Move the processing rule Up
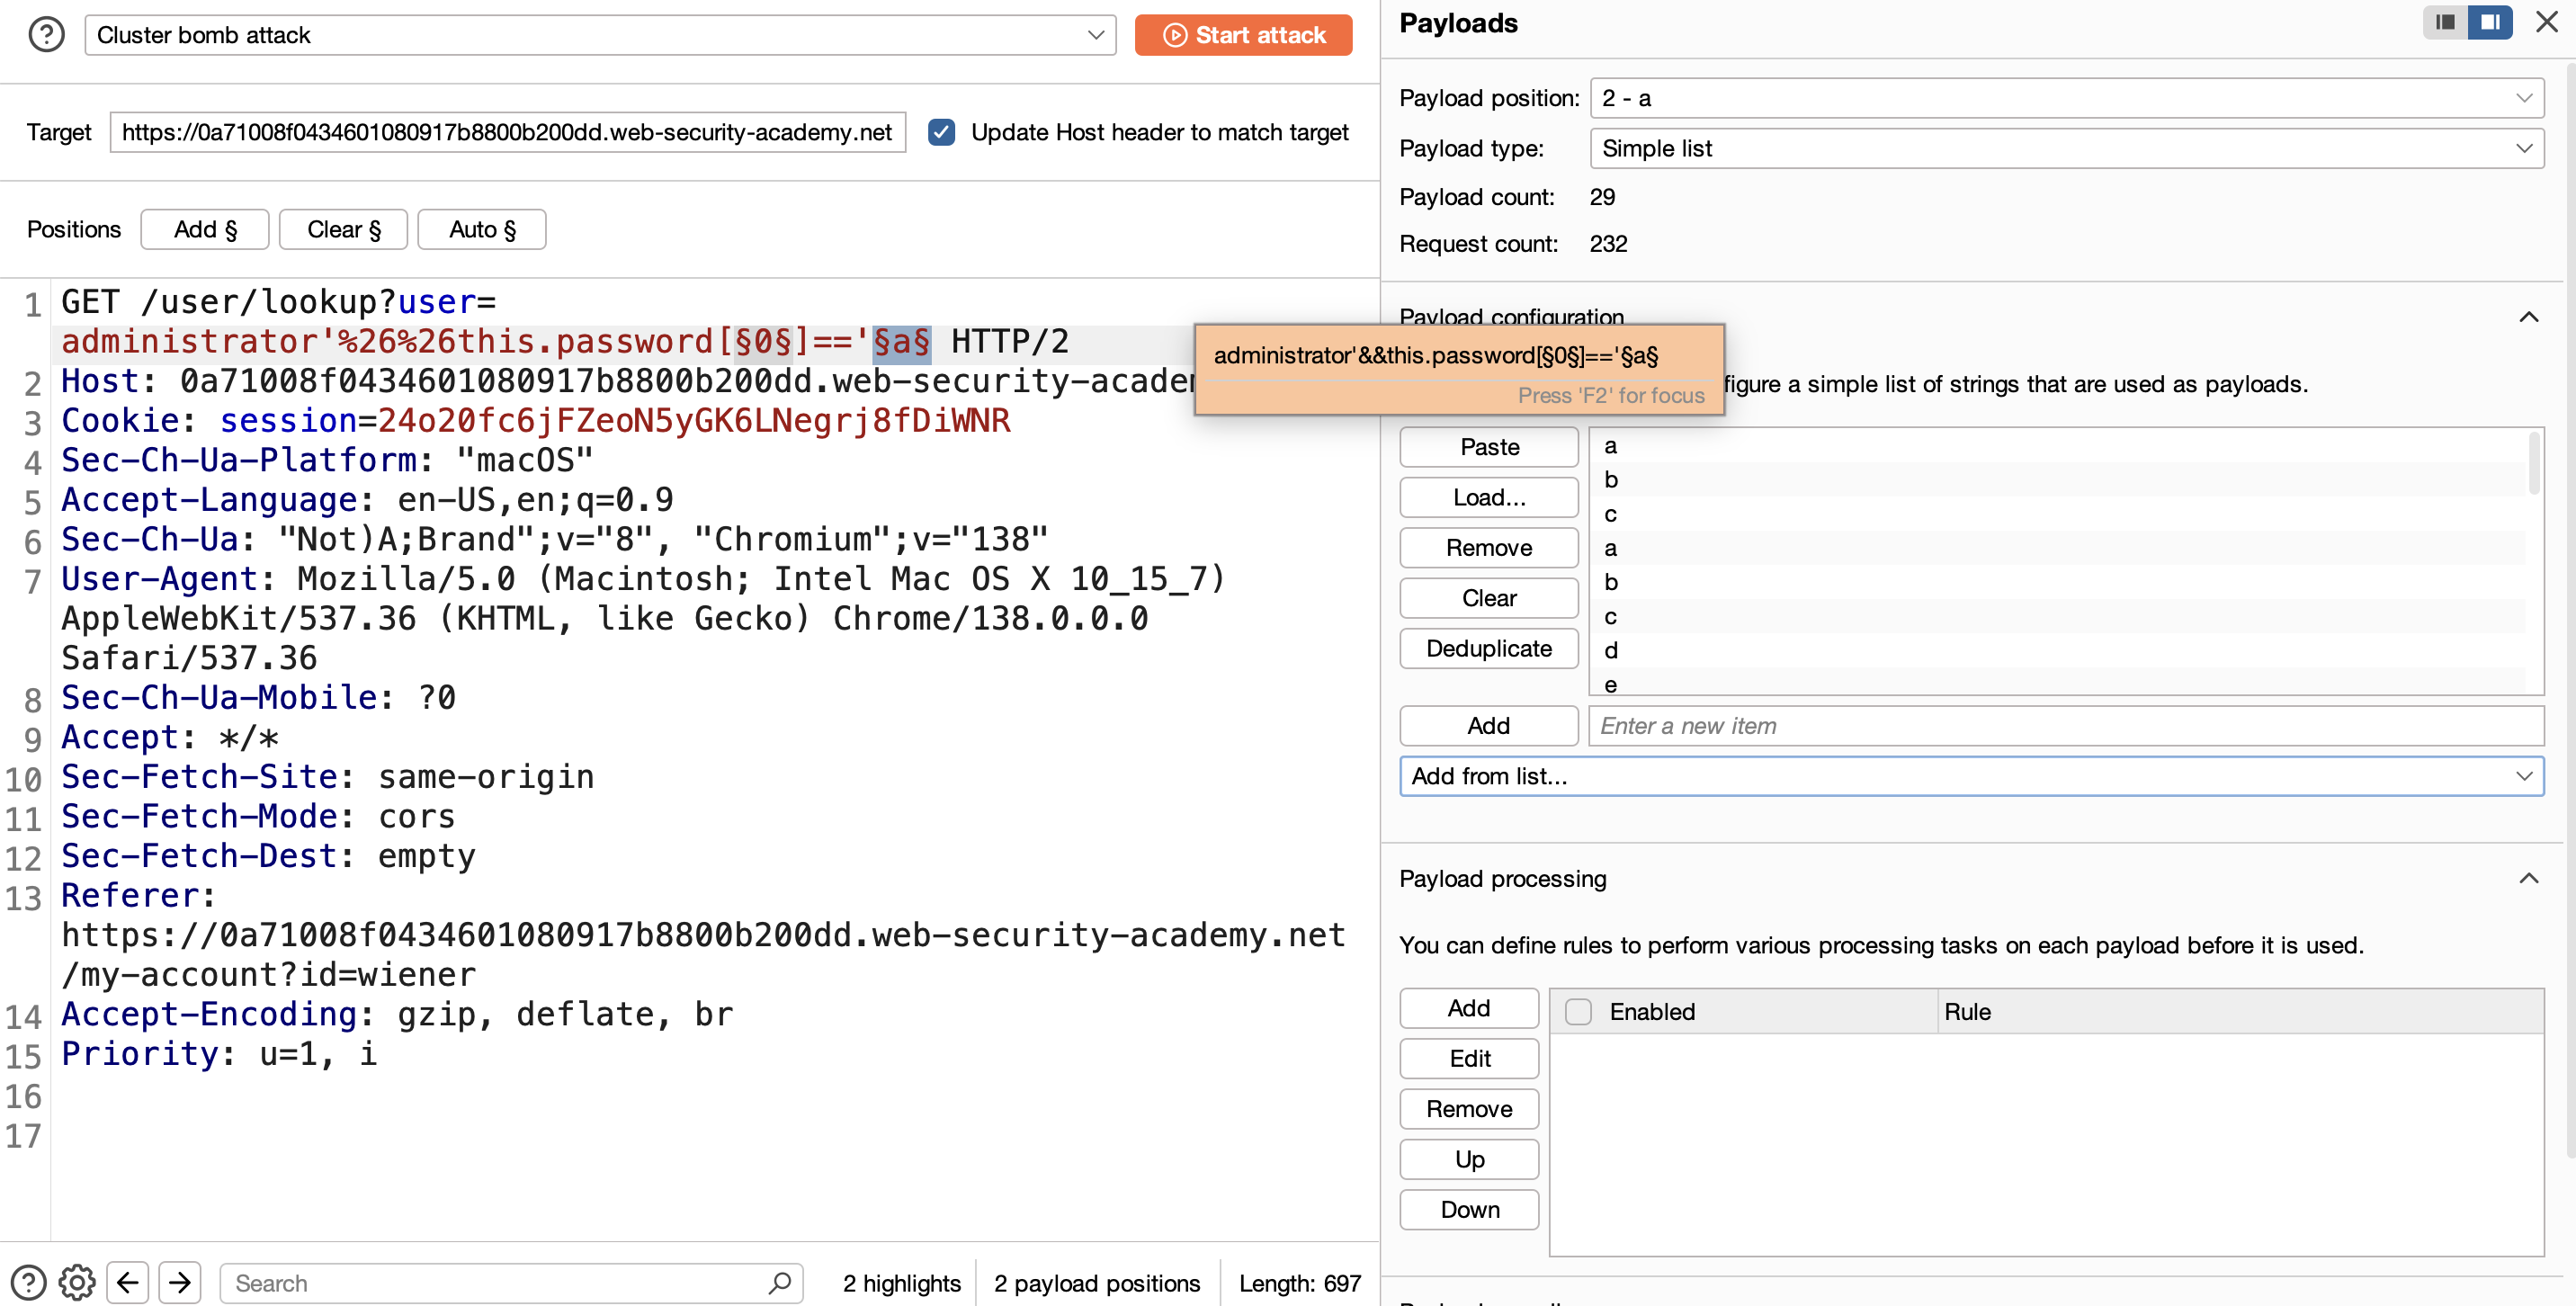 click(x=1469, y=1159)
